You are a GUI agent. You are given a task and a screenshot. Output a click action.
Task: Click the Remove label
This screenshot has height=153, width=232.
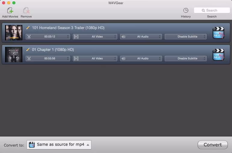[26, 17]
